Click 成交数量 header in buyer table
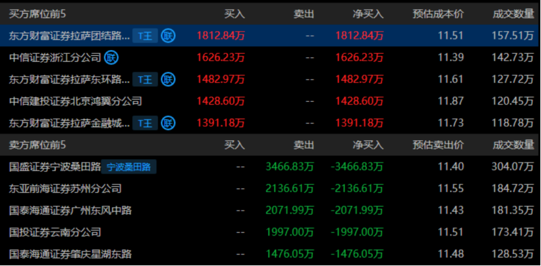The height and width of the screenshot is (266, 541). (x=514, y=14)
